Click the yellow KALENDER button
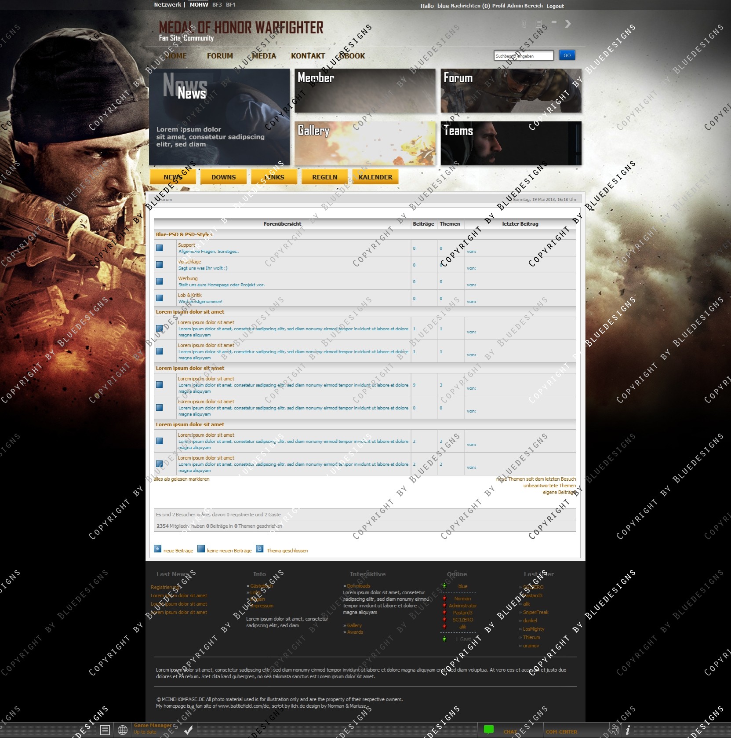Image resolution: width=731 pixels, height=738 pixels. (x=375, y=177)
